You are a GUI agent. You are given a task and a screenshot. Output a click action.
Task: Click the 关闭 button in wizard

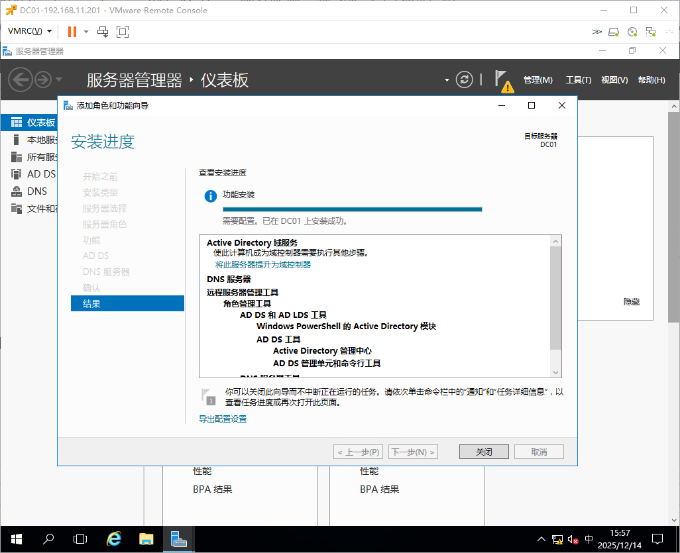coord(484,452)
